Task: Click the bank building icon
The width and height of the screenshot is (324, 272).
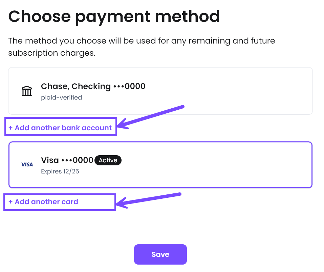Action: [x=27, y=91]
